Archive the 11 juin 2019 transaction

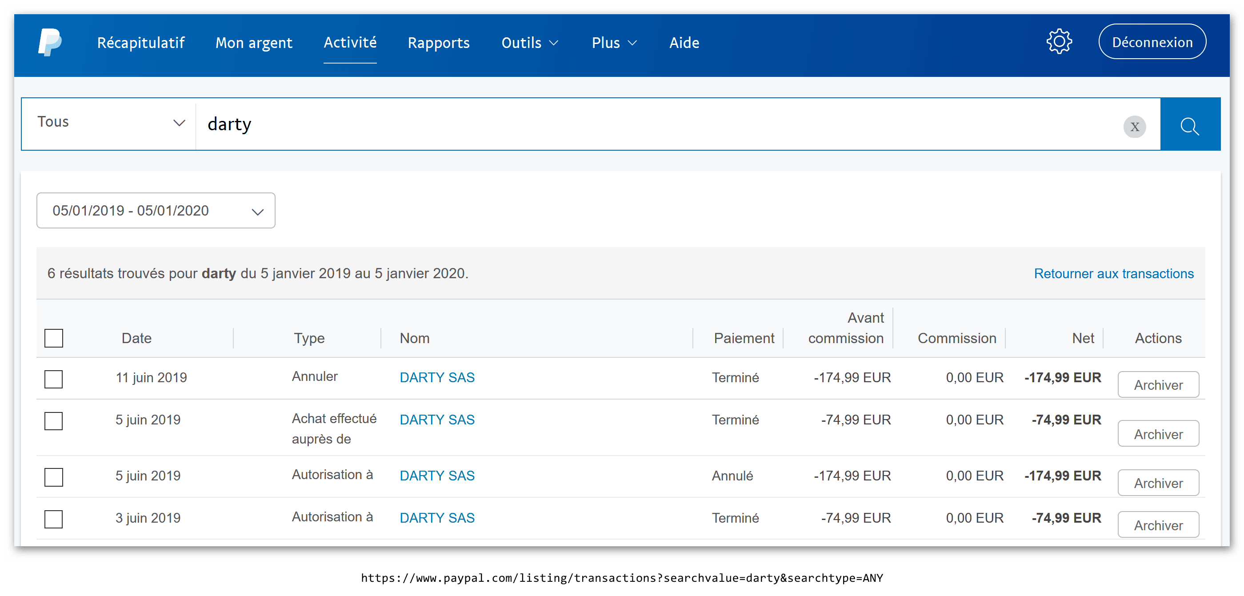click(1158, 384)
